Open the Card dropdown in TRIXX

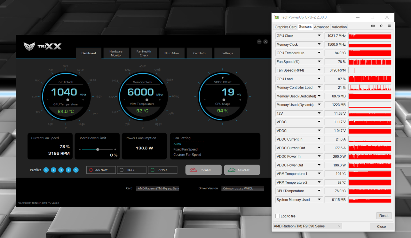[x=157, y=188]
